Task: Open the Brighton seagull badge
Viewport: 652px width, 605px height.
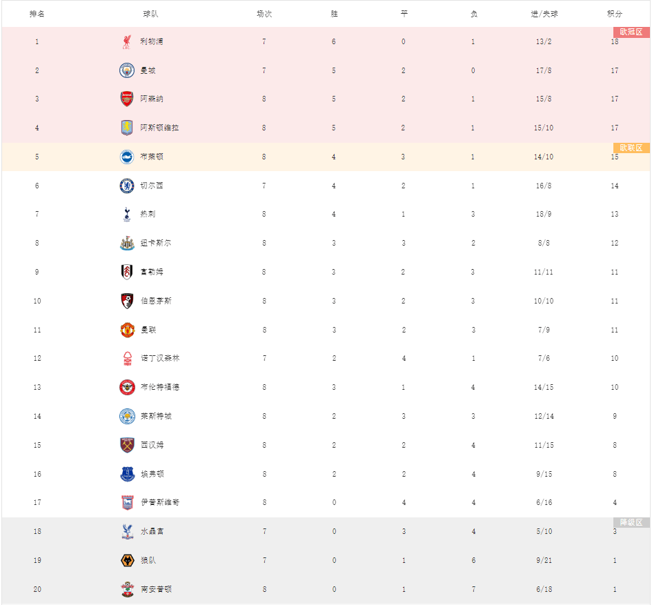Action: click(127, 157)
